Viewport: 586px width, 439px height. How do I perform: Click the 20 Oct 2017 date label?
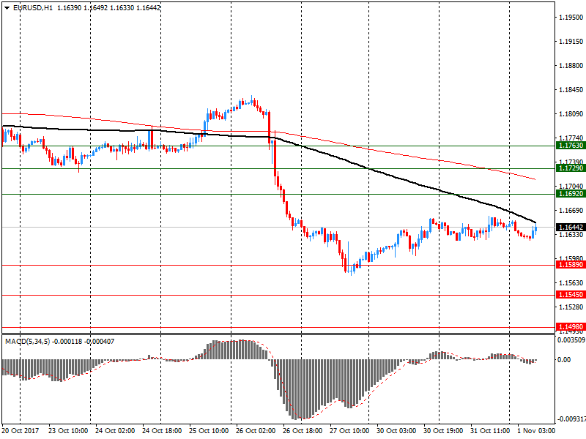click(21, 430)
